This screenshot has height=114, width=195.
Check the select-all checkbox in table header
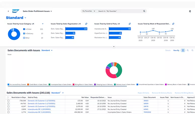[x=8, y=98]
